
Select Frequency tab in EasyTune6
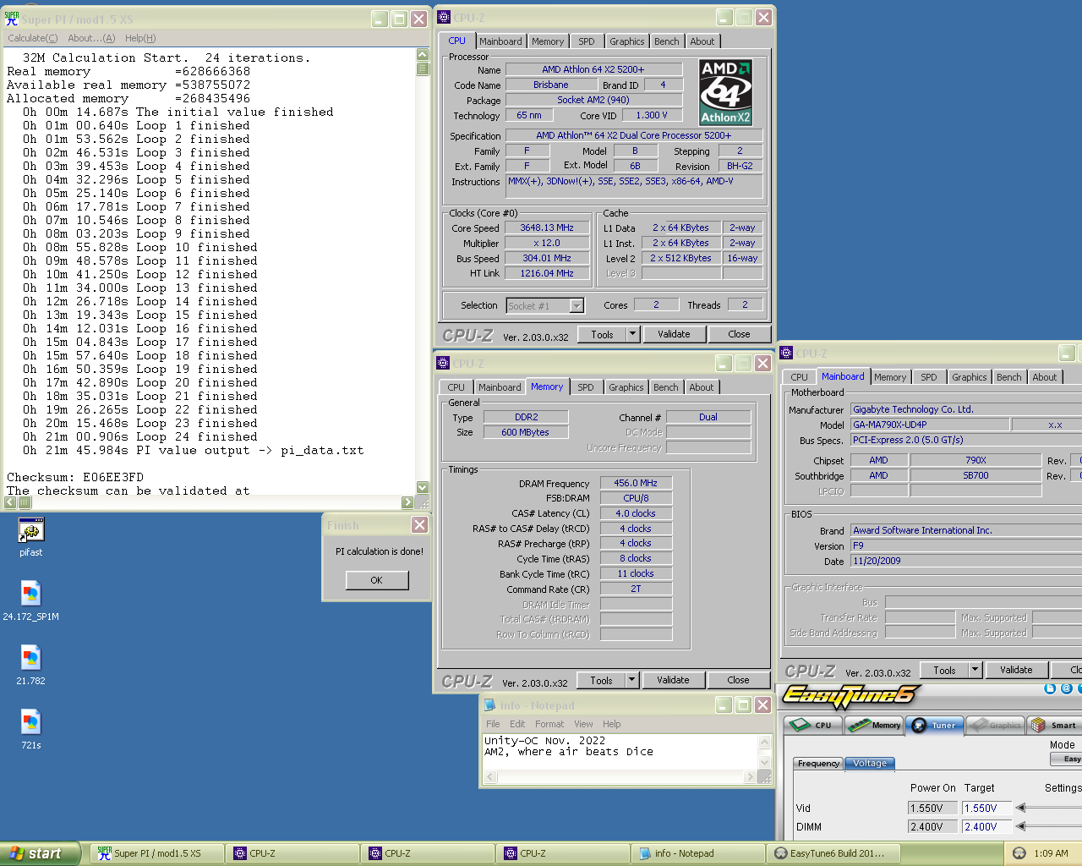[818, 763]
